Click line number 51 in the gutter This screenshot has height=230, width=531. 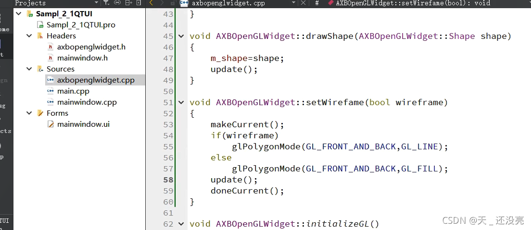168,102
